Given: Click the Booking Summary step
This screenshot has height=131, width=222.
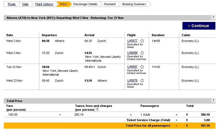Looking at the screenshot, I should (134, 4).
